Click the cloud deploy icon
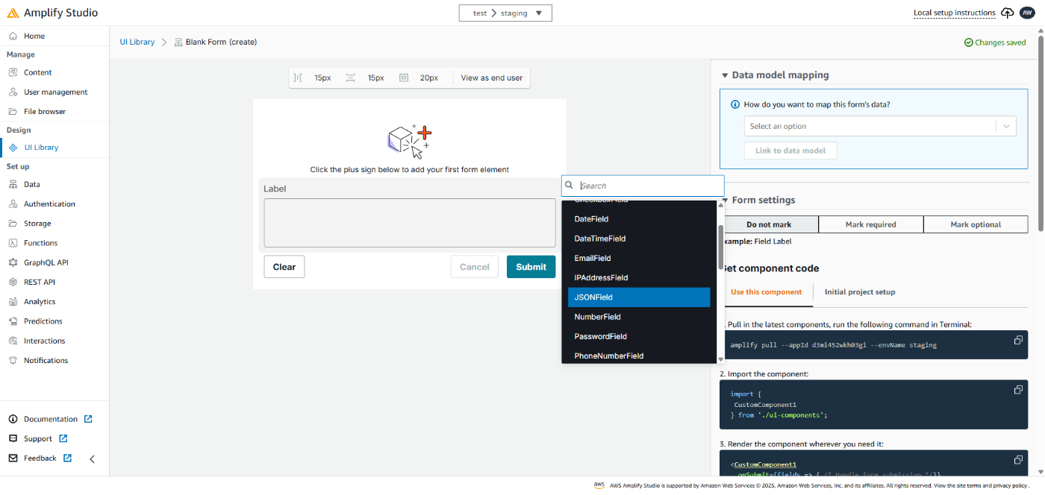Image resolution: width=1045 pixels, height=495 pixels. pyautogui.click(x=1008, y=13)
